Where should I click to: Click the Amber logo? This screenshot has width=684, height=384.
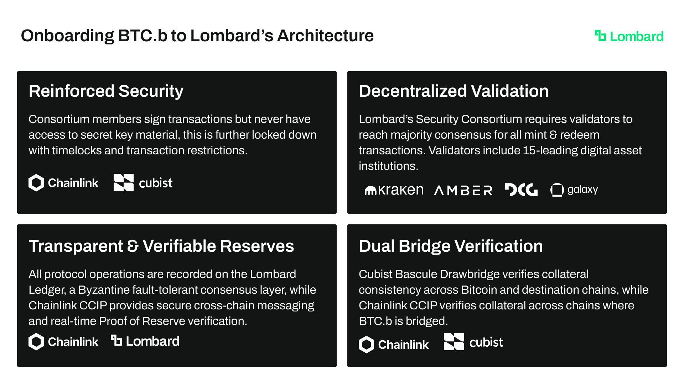[x=463, y=191]
